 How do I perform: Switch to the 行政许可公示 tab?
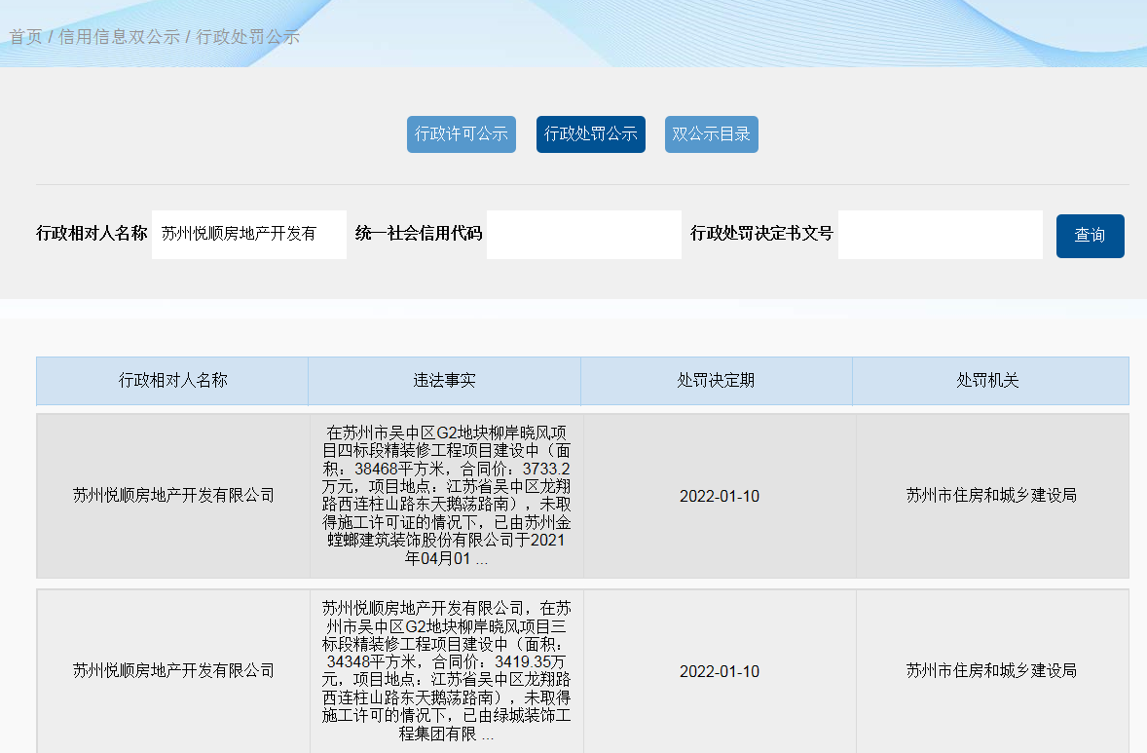click(462, 134)
